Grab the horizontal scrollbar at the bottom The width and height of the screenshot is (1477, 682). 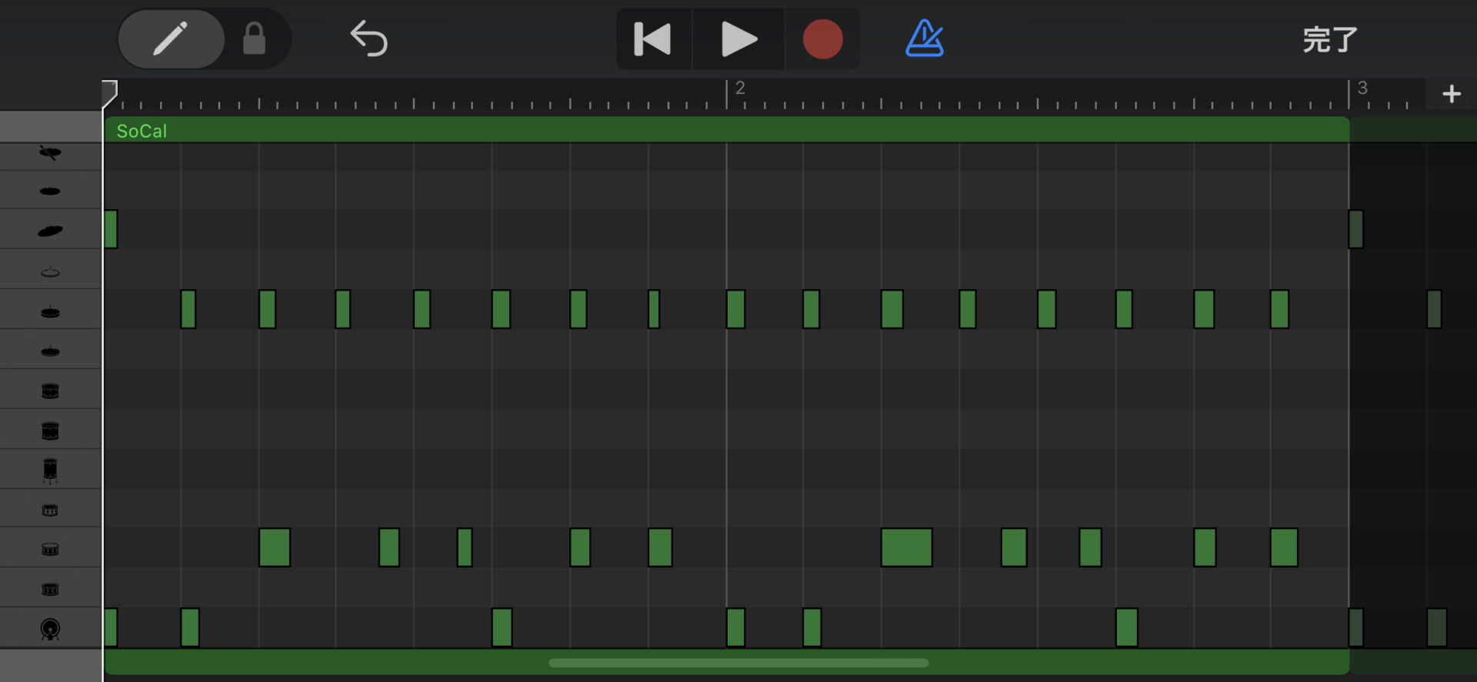click(x=738, y=663)
